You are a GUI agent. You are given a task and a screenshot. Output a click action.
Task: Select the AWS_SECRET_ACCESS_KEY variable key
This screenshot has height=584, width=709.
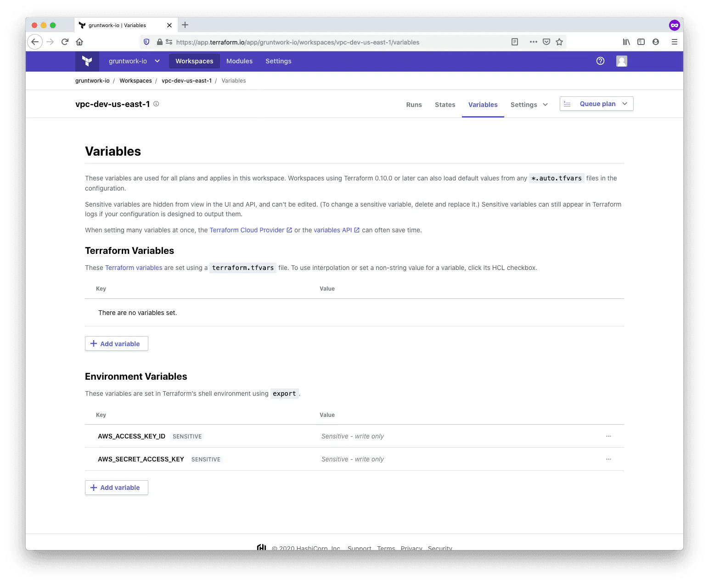coord(141,459)
